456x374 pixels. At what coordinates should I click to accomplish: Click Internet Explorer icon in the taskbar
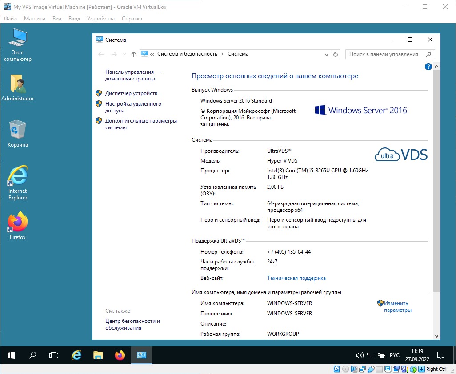[x=76, y=355]
